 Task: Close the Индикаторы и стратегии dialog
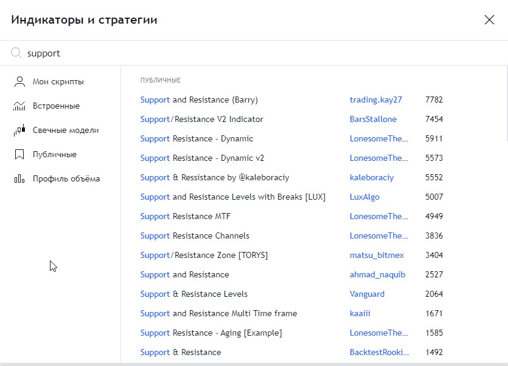(x=489, y=19)
